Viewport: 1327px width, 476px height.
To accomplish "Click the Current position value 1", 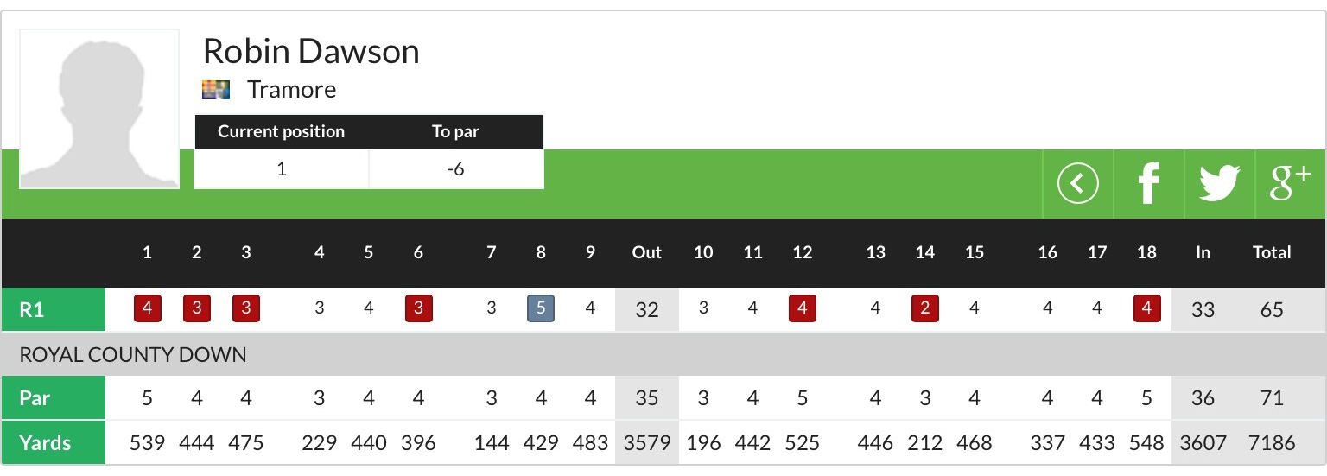I will click(282, 169).
